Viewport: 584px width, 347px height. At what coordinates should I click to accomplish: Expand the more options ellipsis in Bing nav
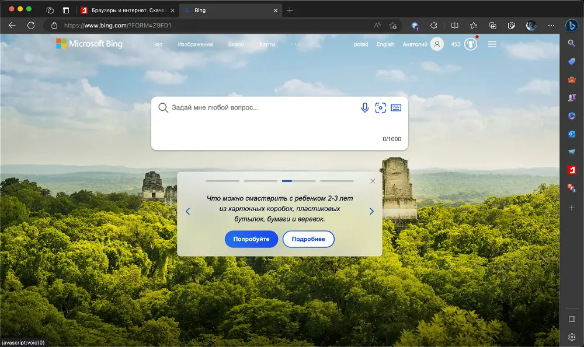(294, 44)
